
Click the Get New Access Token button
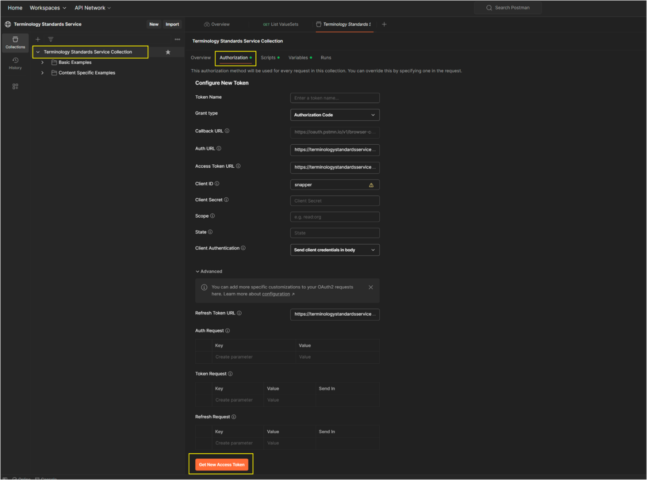point(222,465)
